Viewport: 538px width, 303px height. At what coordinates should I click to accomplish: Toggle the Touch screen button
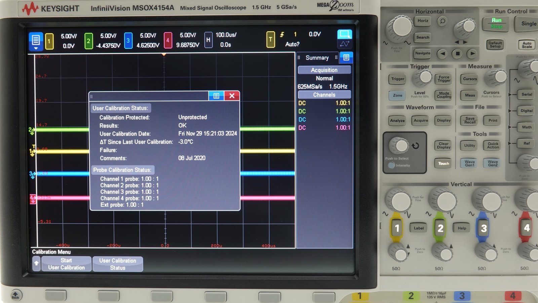click(444, 163)
